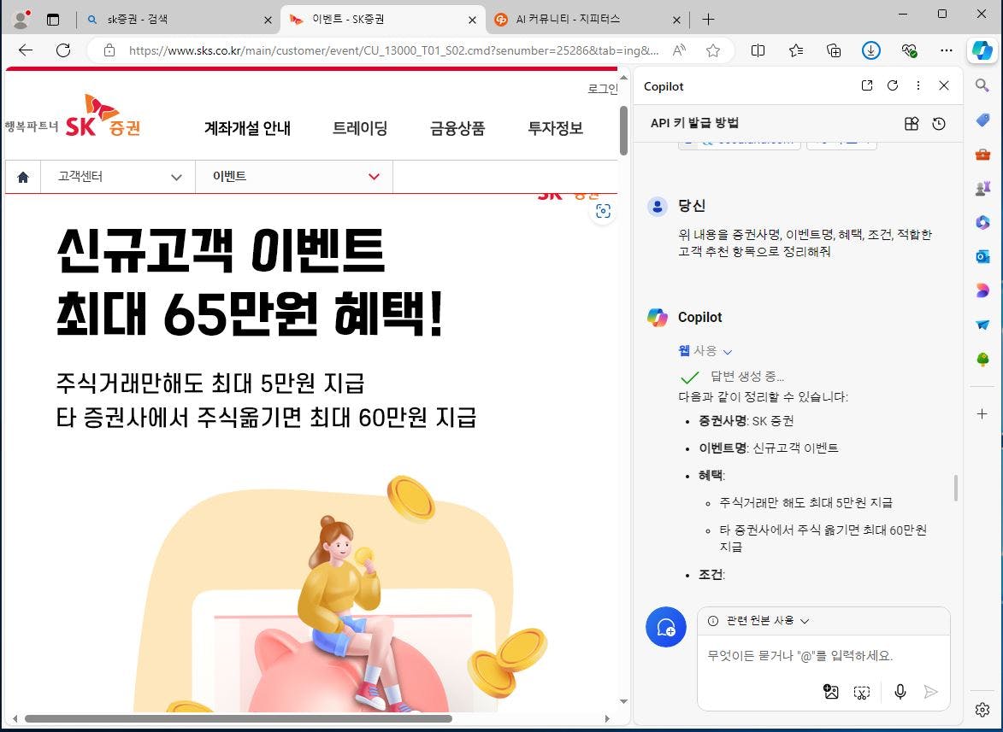This screenshot has height=732, width=1003.
Task: Open the Collections icon
Action: 834,50
